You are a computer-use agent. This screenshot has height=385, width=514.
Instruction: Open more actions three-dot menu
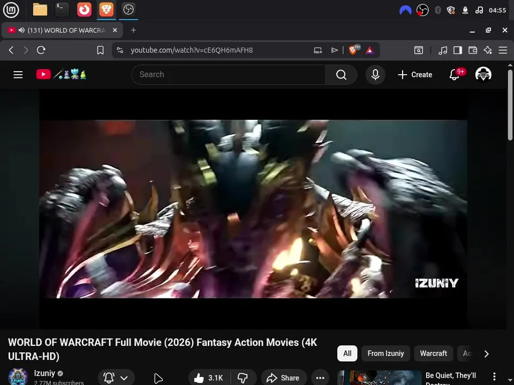pos(320,378)
